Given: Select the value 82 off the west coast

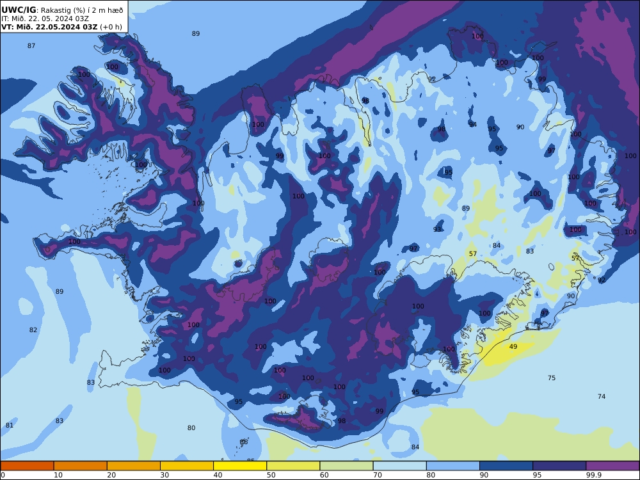Looking at the screenshot, I should point(33,330).
